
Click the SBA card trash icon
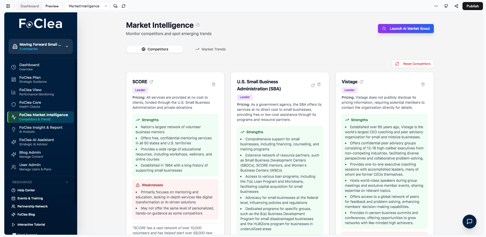(x=319, y=85)
